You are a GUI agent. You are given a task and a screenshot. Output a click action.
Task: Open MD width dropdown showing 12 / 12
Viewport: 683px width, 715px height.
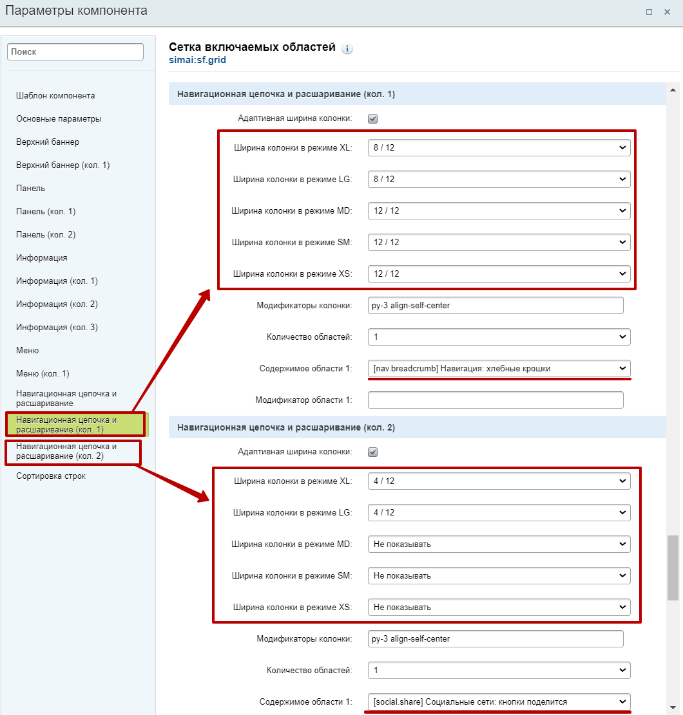coord(499,210)
